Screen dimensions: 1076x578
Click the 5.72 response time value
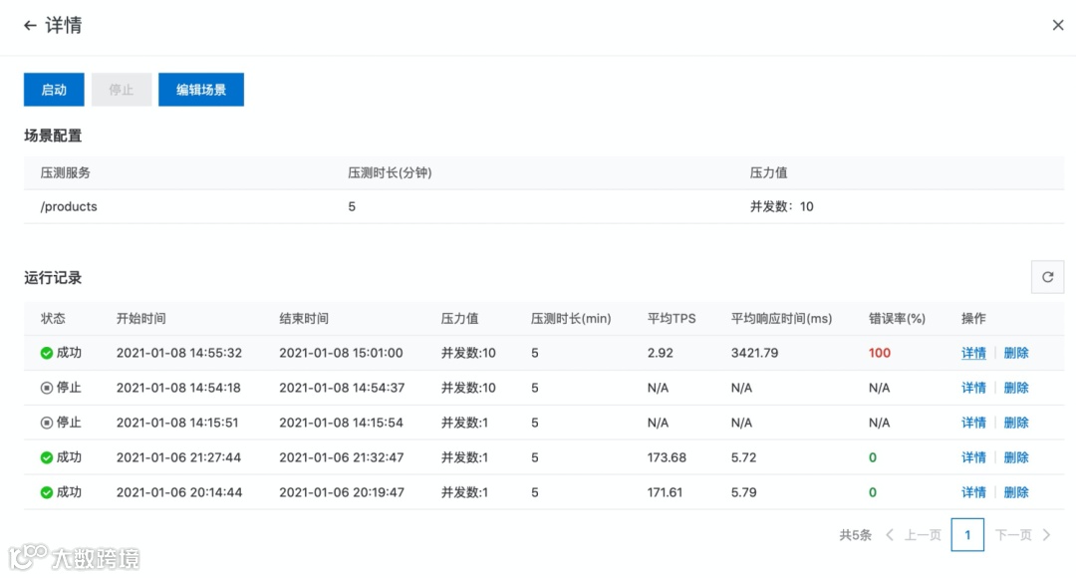743,457
